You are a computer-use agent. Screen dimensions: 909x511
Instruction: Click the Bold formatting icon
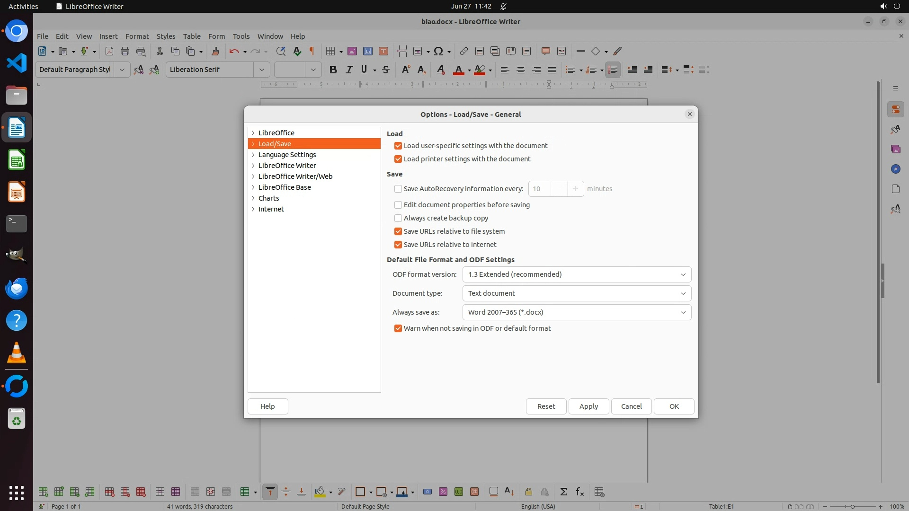333,70
